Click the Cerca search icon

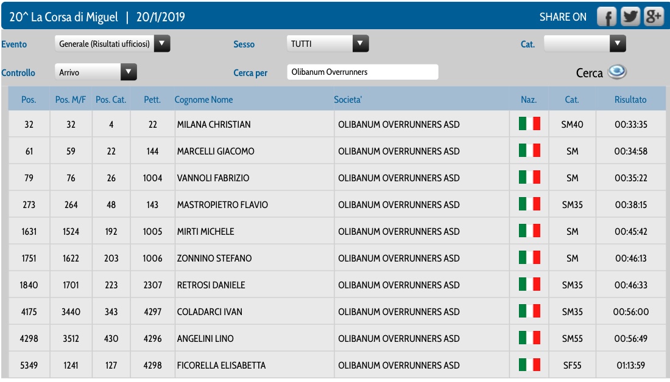[617, 72]
